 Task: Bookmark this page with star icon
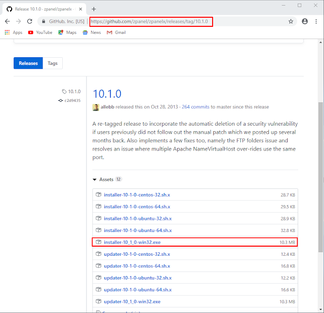291,21
